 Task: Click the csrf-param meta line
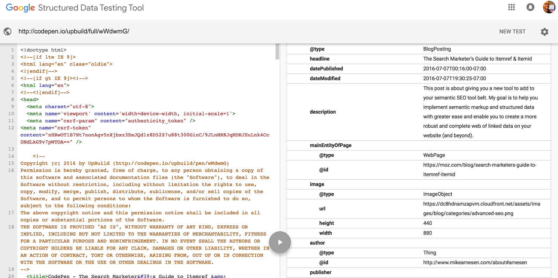[x=111, y=121]
